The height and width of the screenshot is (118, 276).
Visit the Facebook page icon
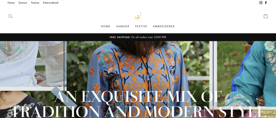click(266, 3)
